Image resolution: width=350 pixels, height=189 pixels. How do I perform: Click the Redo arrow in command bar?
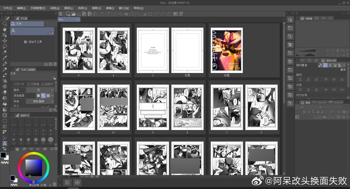108,14
